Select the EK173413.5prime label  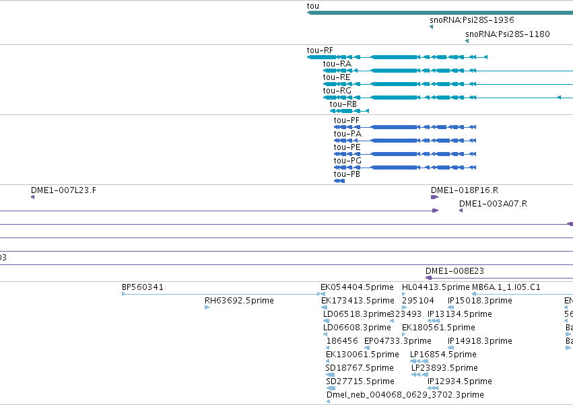[x=358, y=301]
